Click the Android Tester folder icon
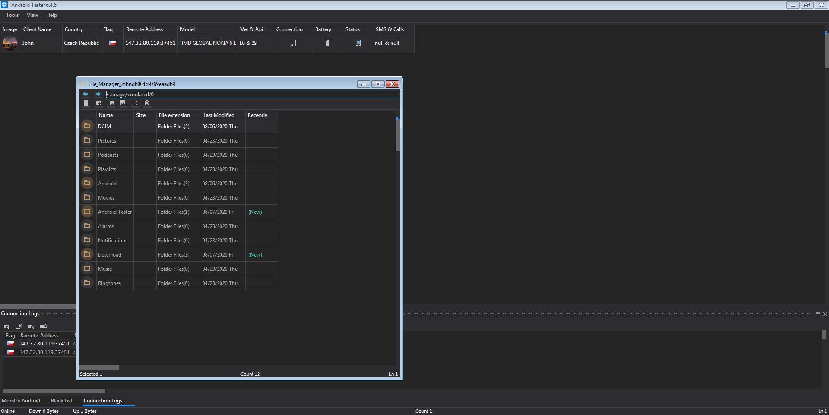 87,212
